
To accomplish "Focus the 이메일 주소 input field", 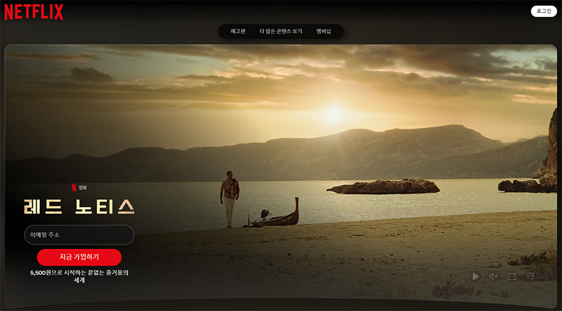I will click(x=79, y=235).
